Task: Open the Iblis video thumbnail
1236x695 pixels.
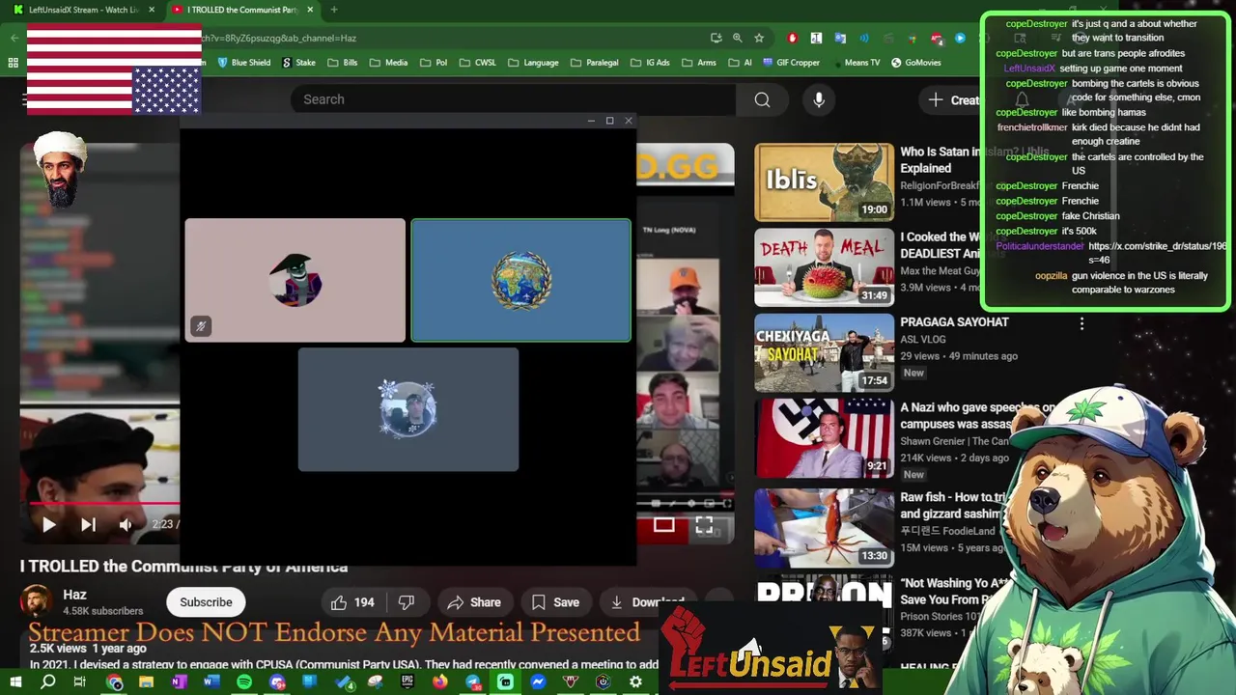Action: coord(824,182)
